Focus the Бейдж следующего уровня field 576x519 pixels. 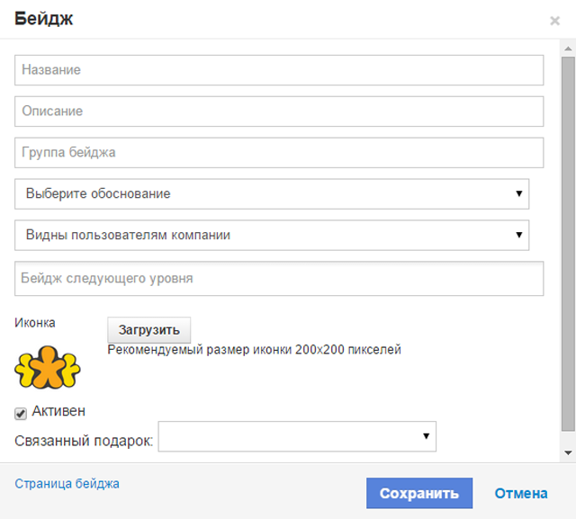point(279,279)
